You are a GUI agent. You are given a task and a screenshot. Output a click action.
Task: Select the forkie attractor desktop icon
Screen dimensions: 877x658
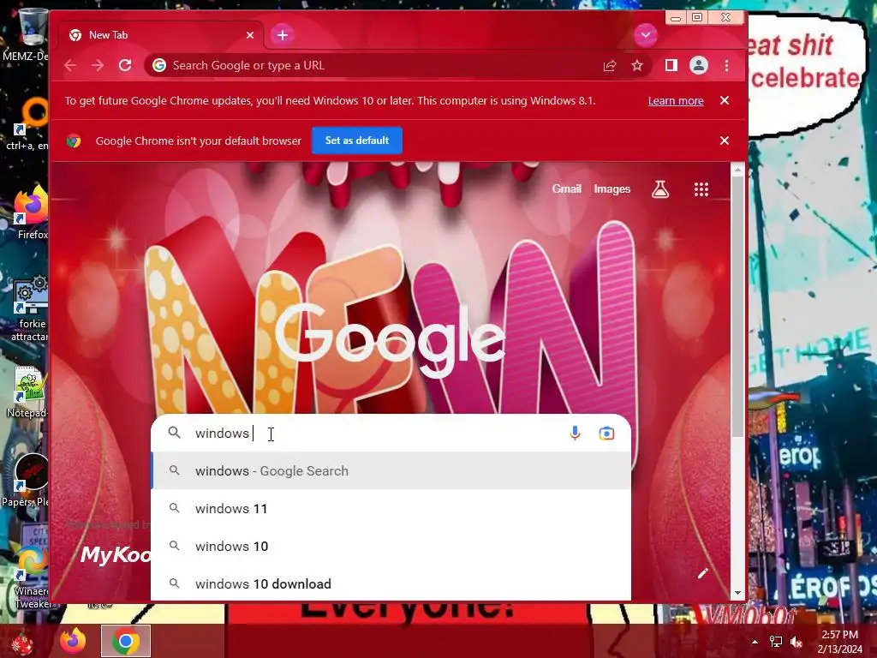tap(30, 308)
